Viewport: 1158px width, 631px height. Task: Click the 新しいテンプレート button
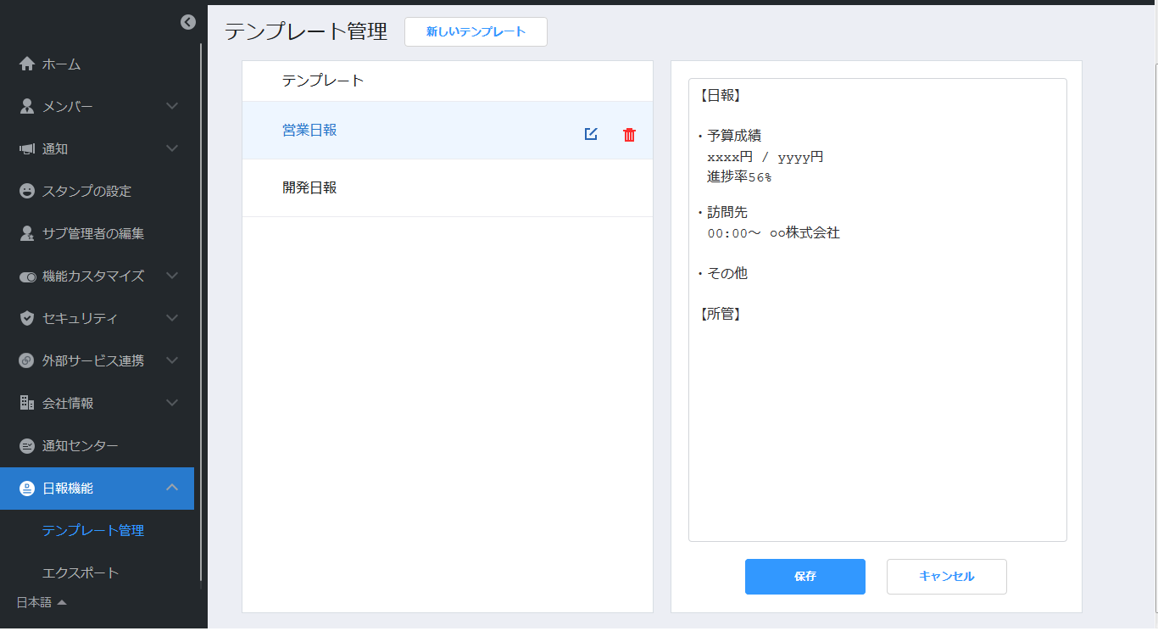[476, 32]
